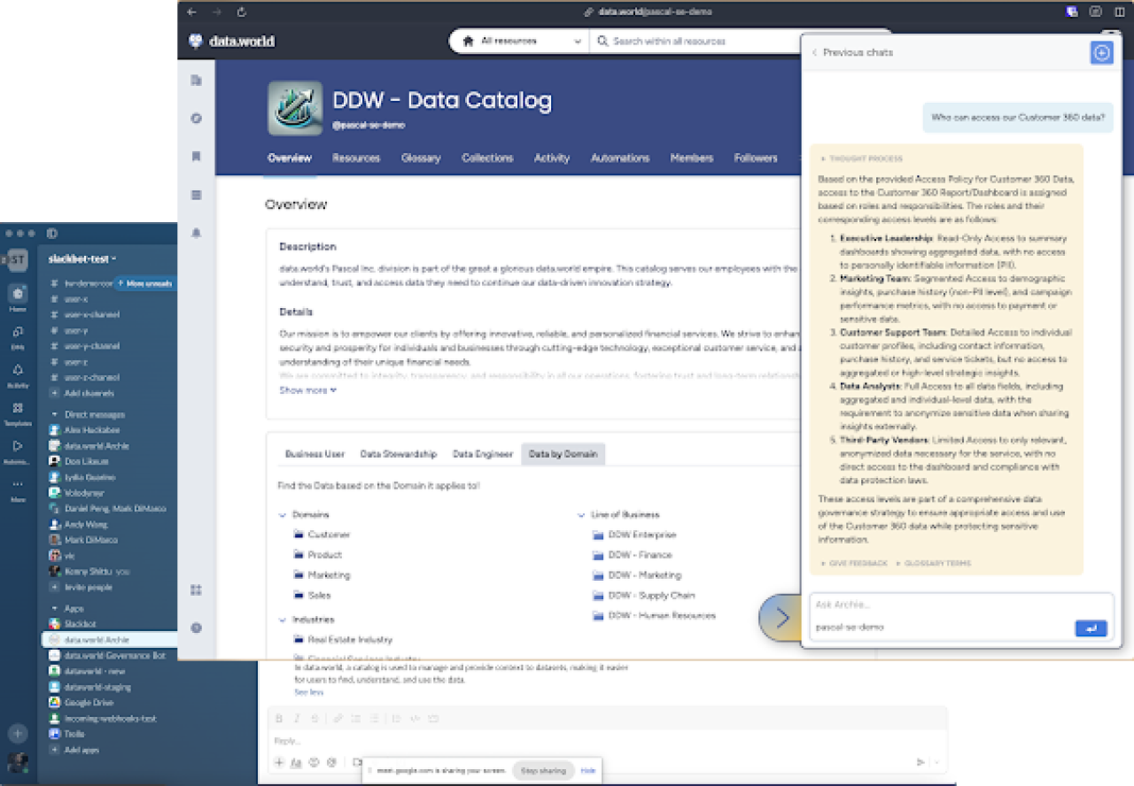1134x786 pixels.
Task: Expand the Glossary Terms section in chat
Action: (x=934, y=563)
